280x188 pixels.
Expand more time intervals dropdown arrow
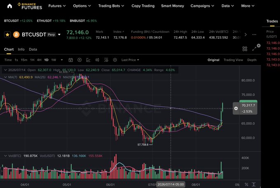tap(62, 60)
